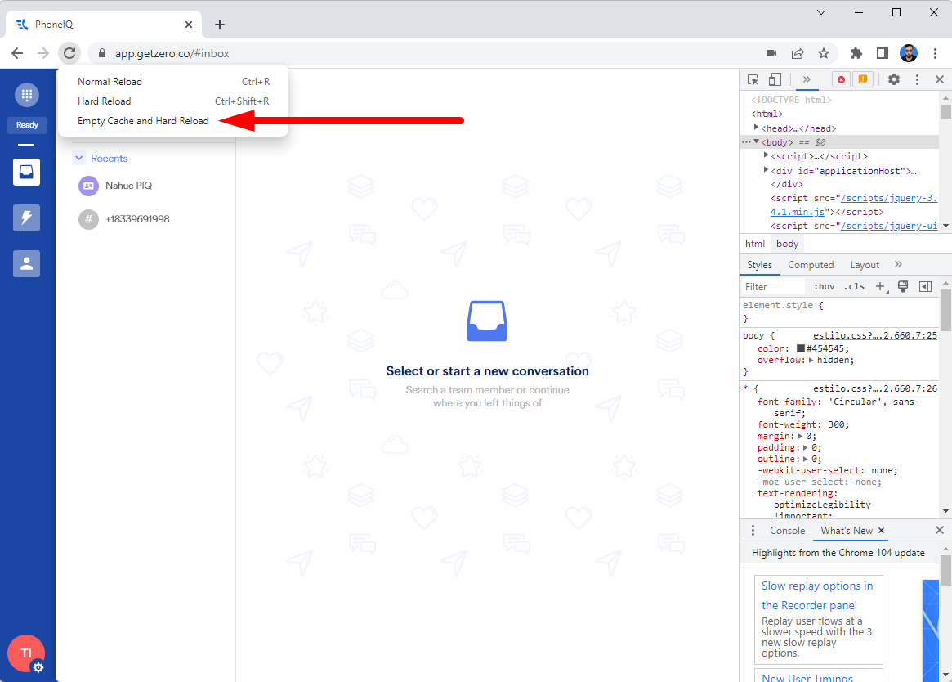Click browser forward arrow
Screen dimensions: 952x682
[x=43, y=53]
